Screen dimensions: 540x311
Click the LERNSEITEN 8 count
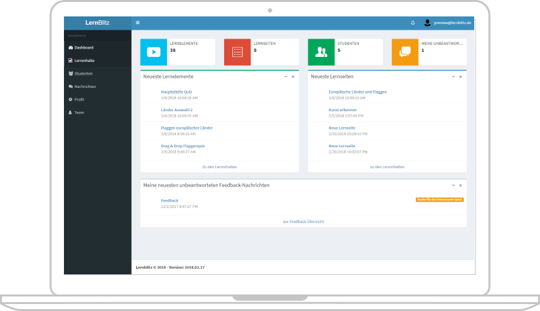pyautogui.click(x=255, y=50)
